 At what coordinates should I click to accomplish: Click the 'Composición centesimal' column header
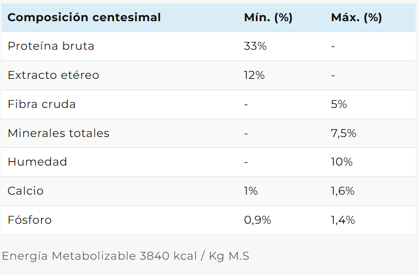tap(84, 18)
